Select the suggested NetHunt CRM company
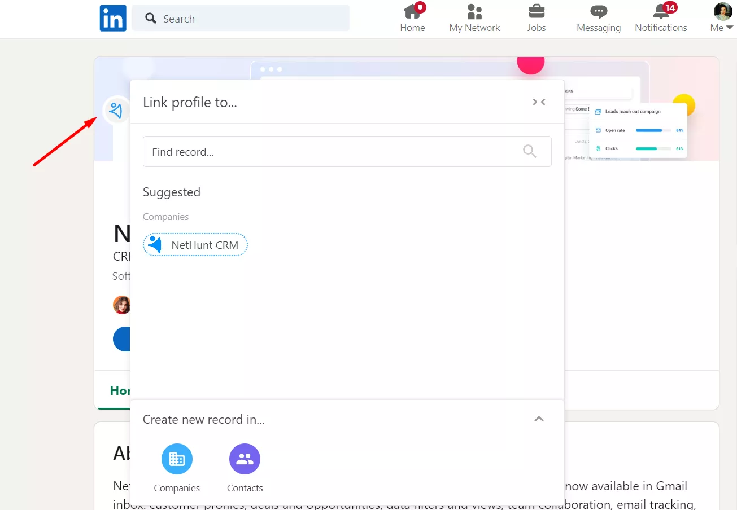Image resolution: width=737 pixels, height=510 pixels. [195, 245]
